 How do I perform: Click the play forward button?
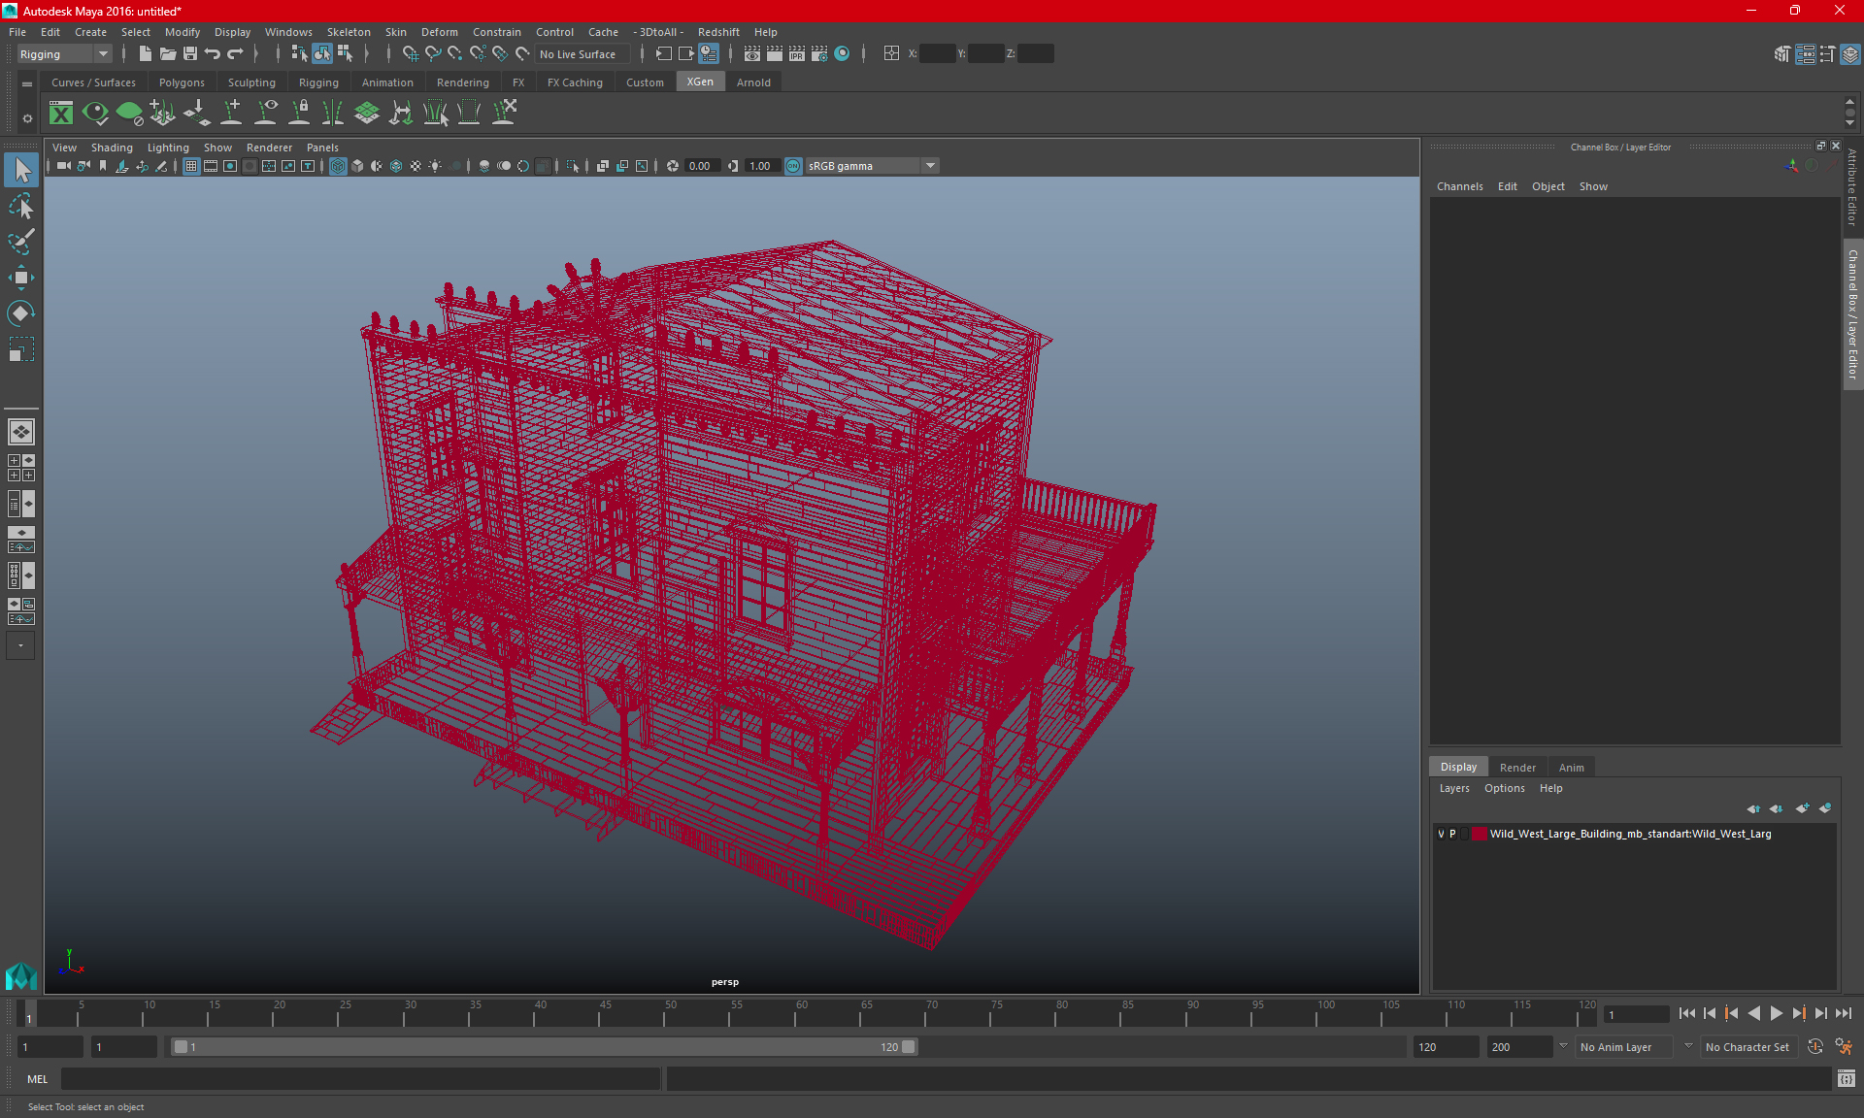pyautogui.click(x=1776, y=1013)
